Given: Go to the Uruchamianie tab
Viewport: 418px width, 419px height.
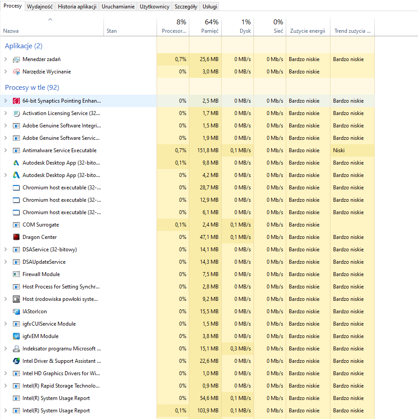Looking at the screenshot, I should tap(118, 6).
